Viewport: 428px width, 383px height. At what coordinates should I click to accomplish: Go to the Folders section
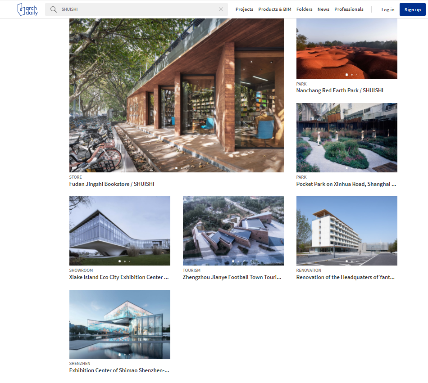point(305,9)
